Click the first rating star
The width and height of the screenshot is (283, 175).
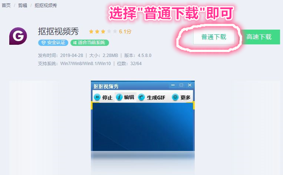[x=91, y=32]
